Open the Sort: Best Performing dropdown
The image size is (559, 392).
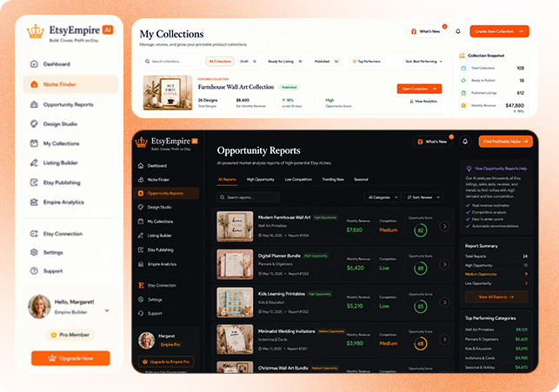click(424, 62)
